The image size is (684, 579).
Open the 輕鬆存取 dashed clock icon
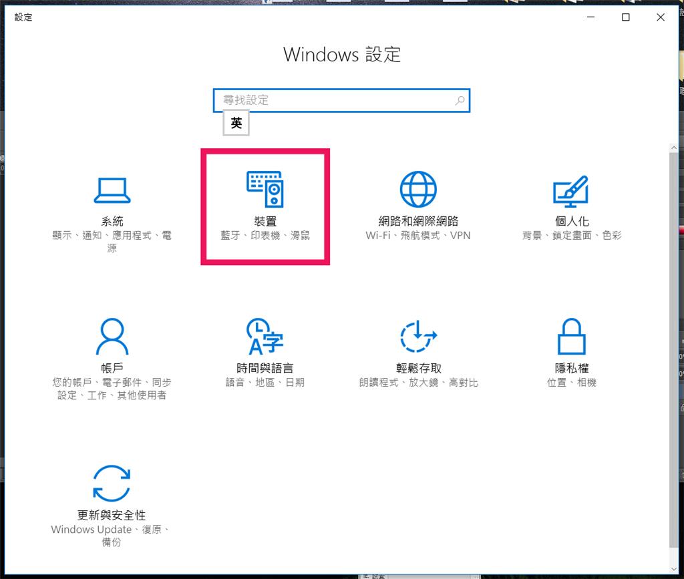pyautogui.click(x=418, y=336)
